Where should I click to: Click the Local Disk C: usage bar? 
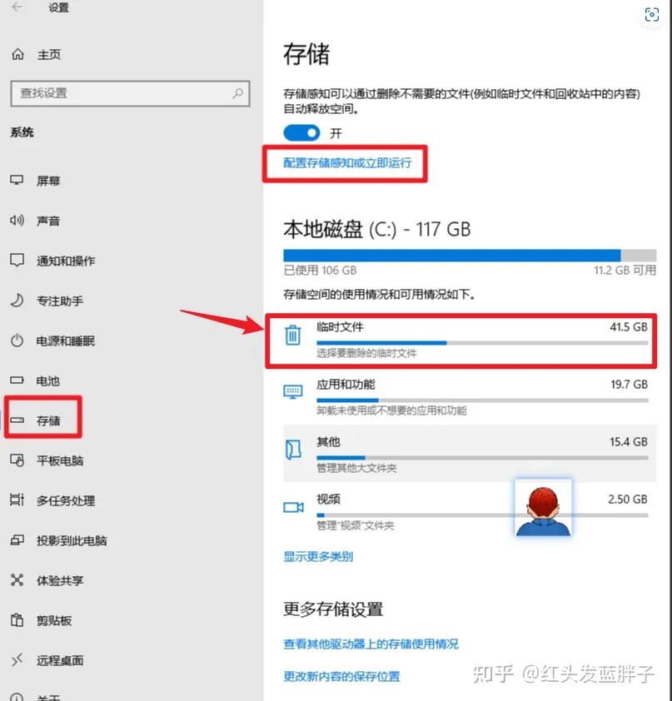(470, 256)
